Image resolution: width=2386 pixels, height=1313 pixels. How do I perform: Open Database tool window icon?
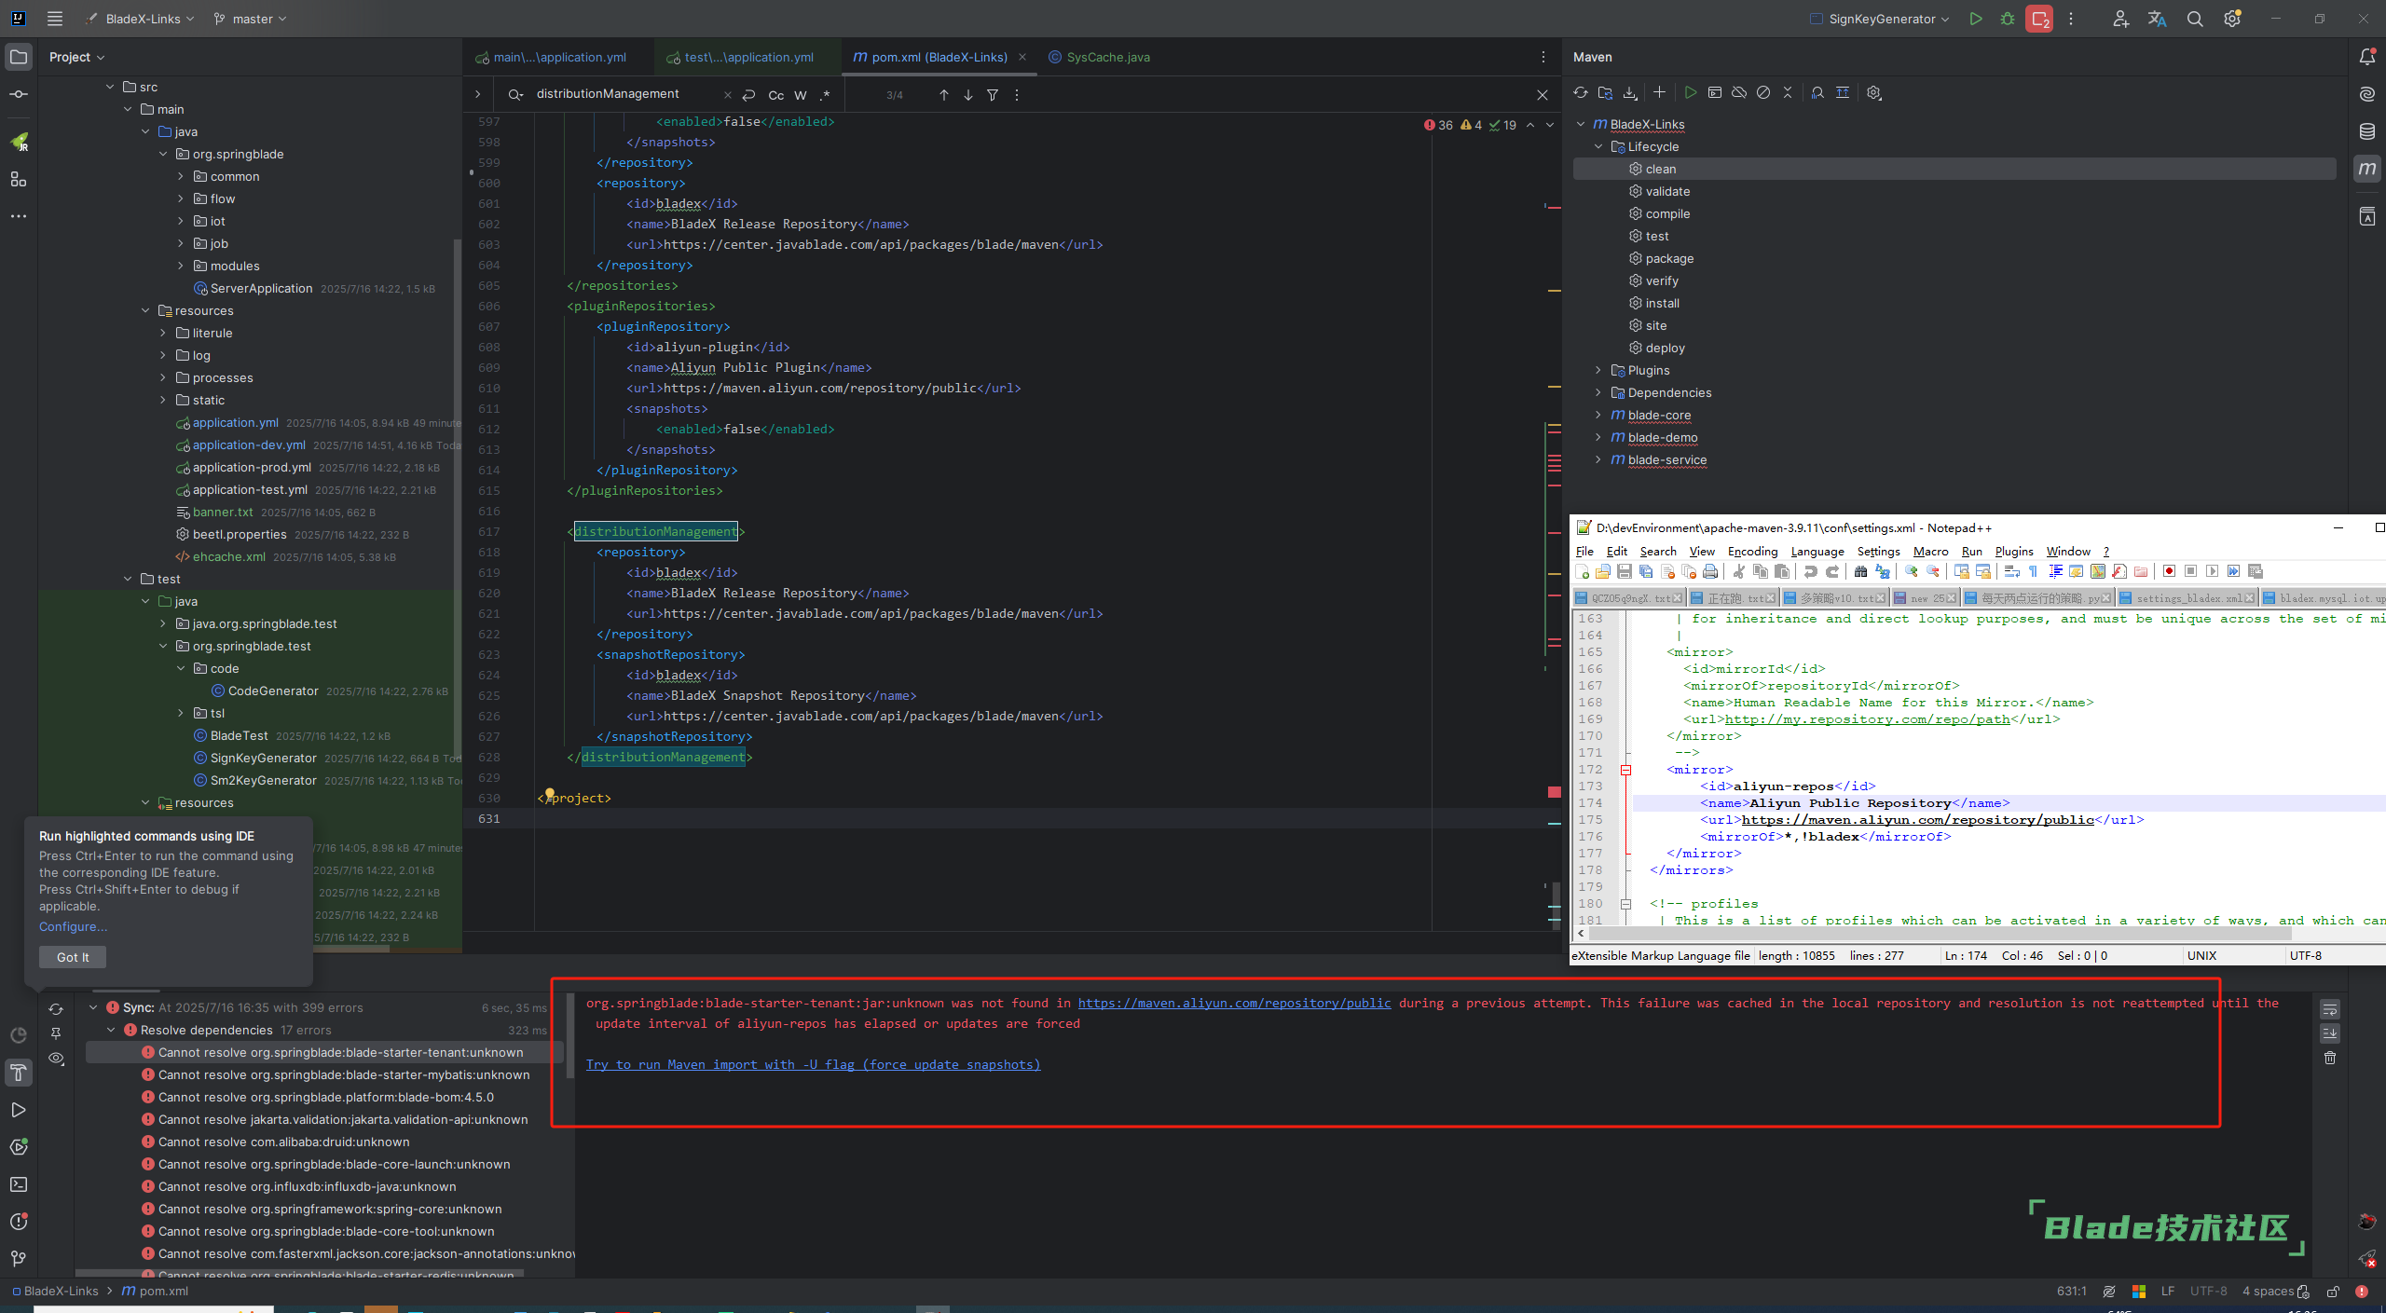[2366, 131]
